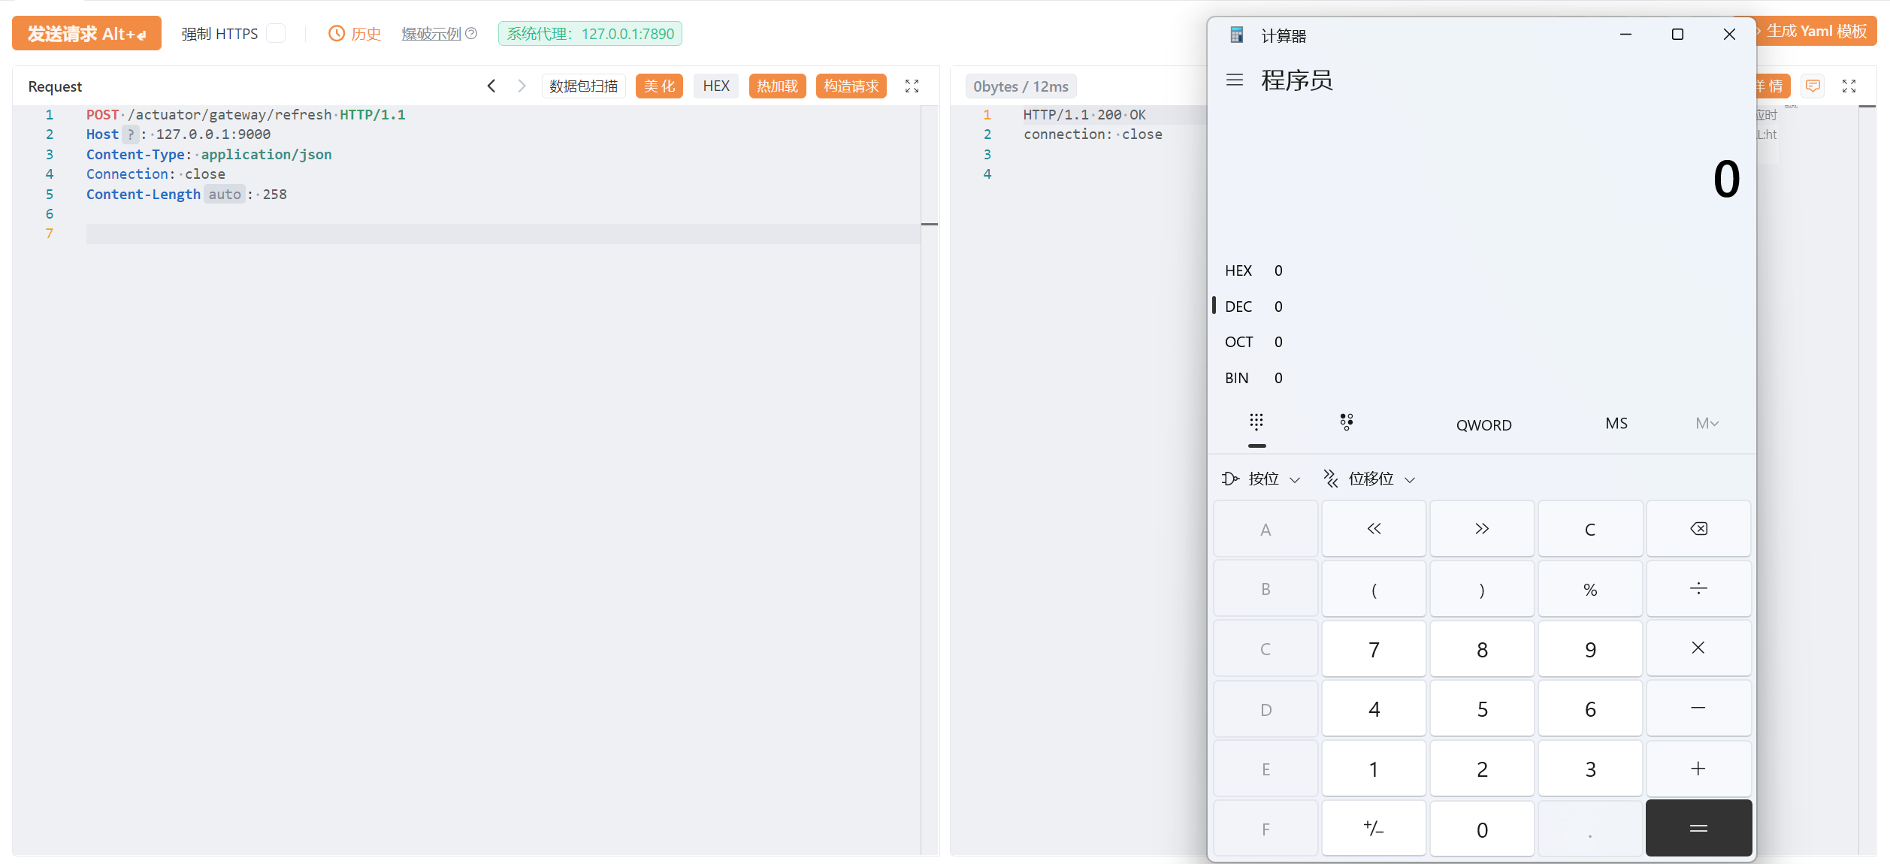The width and height of the screenshot is (1890, 864).
Task: Expand the request panel to fullscreen
Action: tap(912, 86)
